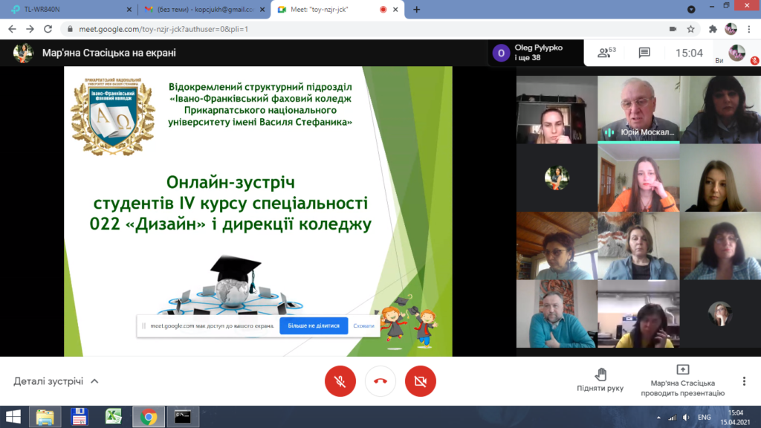The image size is (761, 428).
Task: Open Chrome's three-dot browser menu
Action: point(749,29)
